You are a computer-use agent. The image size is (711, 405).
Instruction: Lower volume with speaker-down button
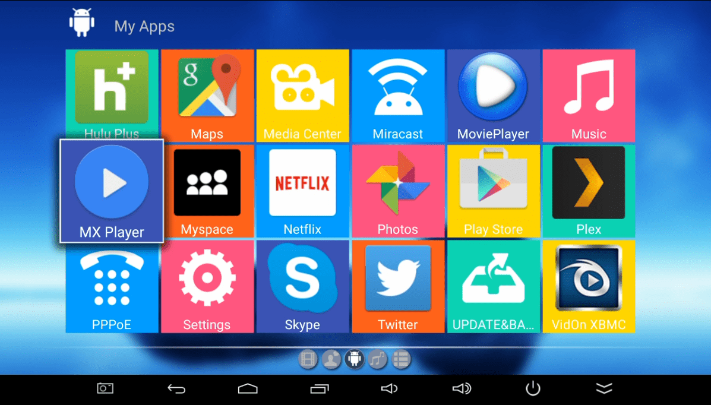[x=389, y=389]
